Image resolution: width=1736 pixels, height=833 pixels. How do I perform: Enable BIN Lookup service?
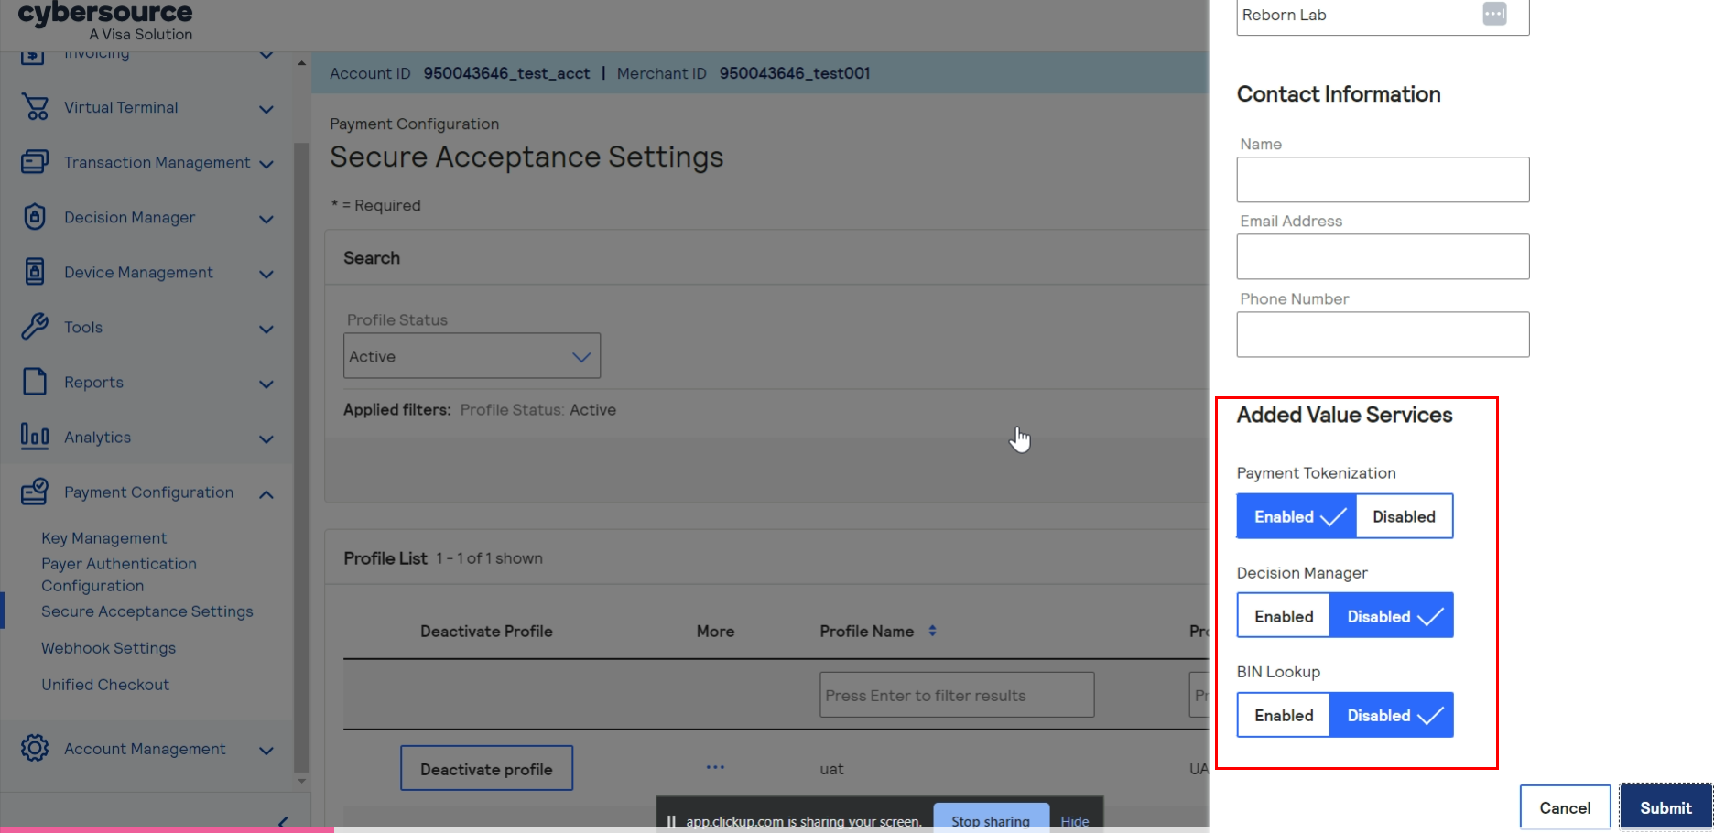(1284, 716)
